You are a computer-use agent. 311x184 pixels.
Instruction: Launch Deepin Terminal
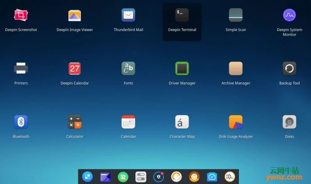182,15
